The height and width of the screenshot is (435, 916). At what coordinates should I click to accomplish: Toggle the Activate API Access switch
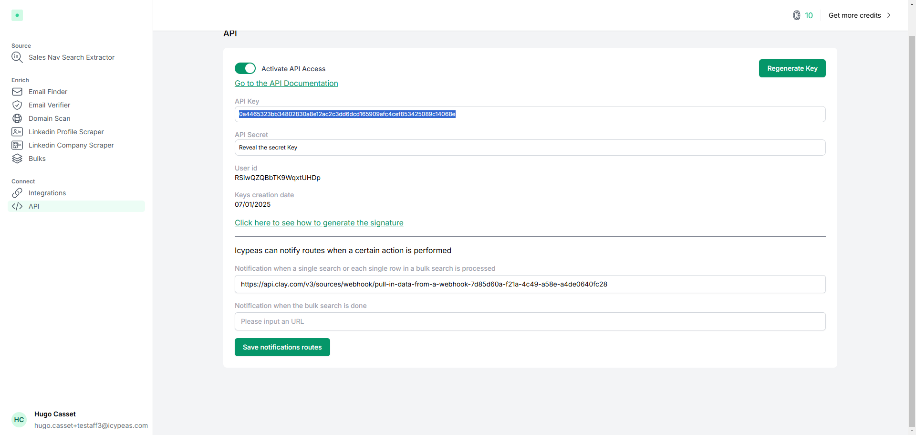pyautogui.click(x=245, y=68)
